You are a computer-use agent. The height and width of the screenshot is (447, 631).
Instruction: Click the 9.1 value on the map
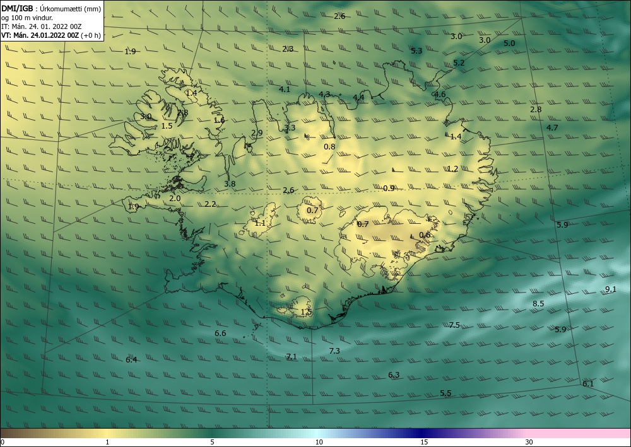pyautogui.click(x=610, y=289)
